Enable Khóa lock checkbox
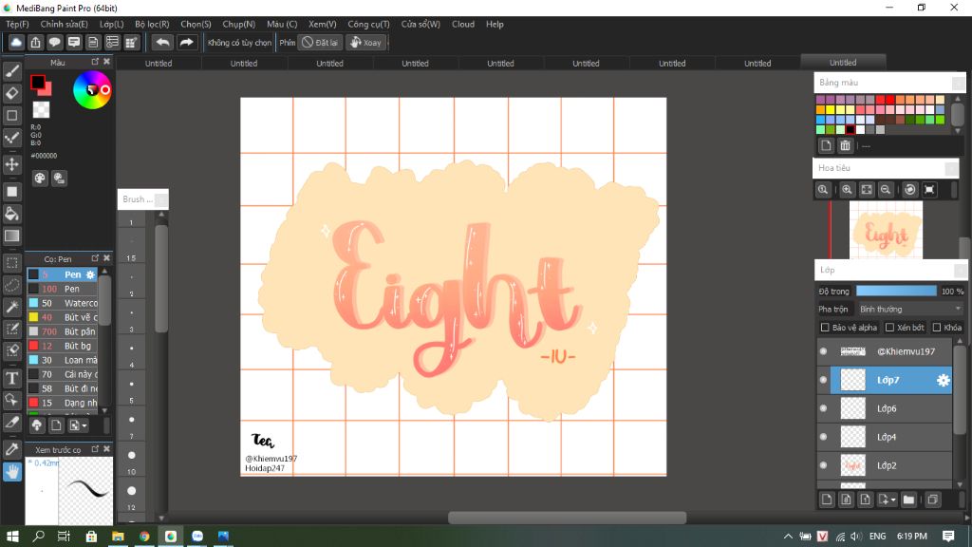 (937, 328)
